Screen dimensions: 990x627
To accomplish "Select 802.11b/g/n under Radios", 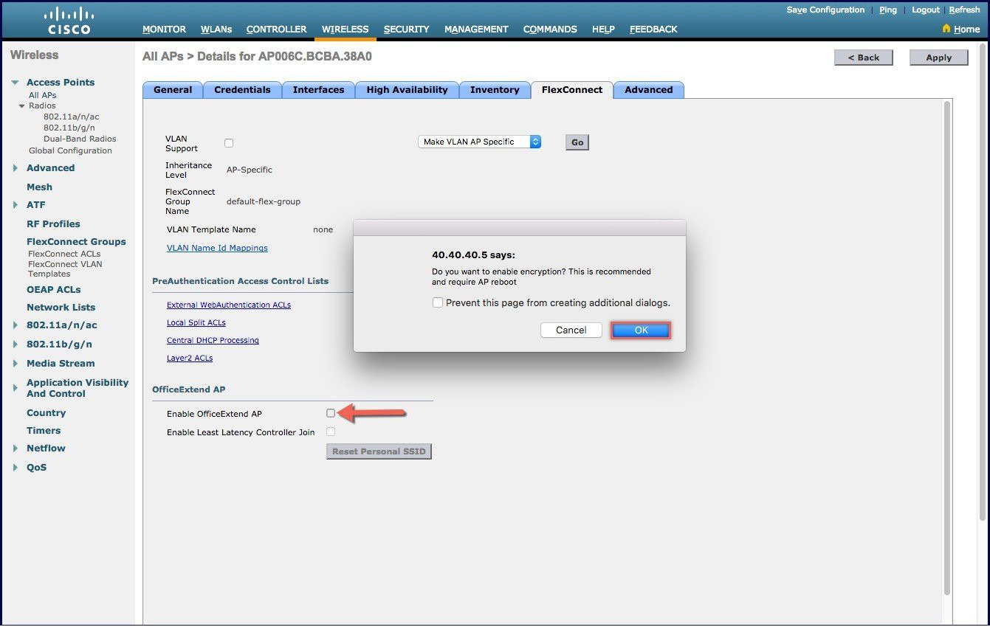I will 69,128.
